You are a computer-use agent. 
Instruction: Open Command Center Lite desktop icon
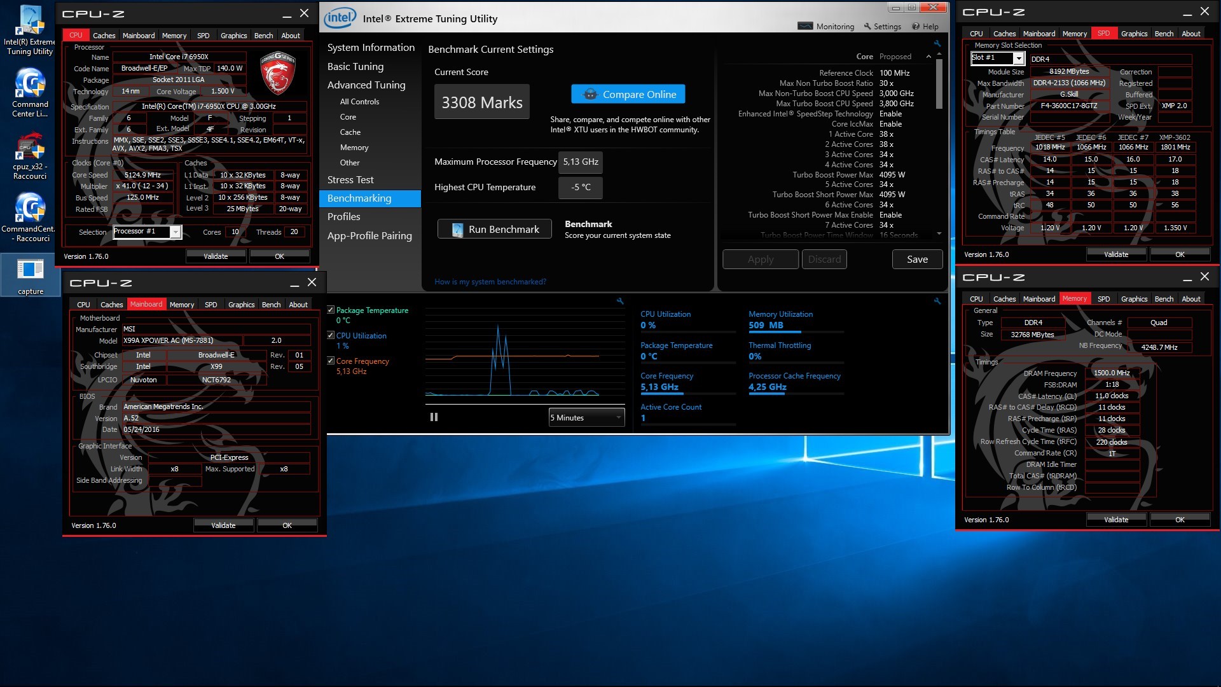[30, 92]
